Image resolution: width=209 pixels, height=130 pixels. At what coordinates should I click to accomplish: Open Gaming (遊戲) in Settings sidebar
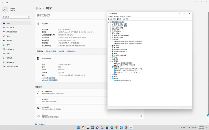(x=16, y=53)
